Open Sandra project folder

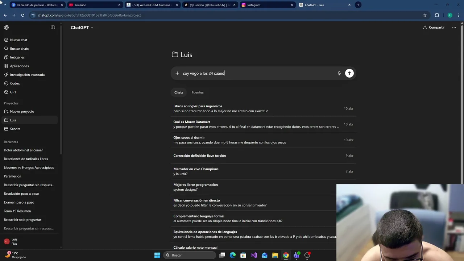pos(30,129)
